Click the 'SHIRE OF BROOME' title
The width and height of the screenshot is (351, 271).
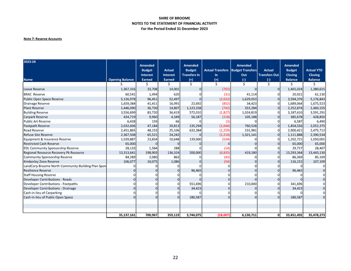(174, 18)
